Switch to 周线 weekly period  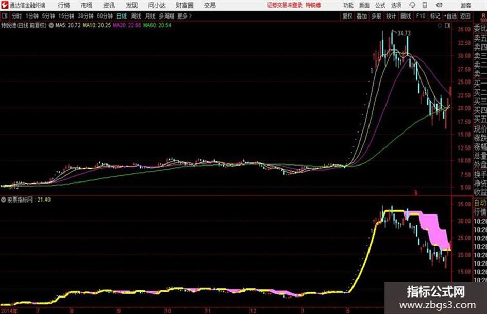(136, 16)
